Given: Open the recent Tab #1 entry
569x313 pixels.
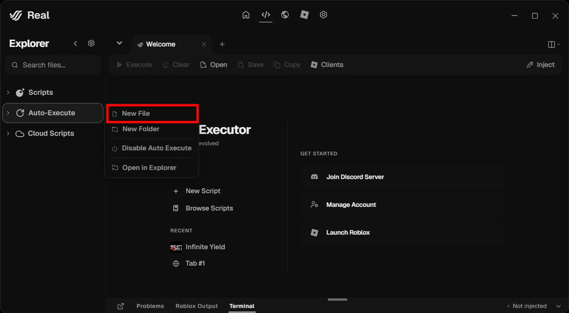Looking at the screenshot, I should tap(188, 263).
